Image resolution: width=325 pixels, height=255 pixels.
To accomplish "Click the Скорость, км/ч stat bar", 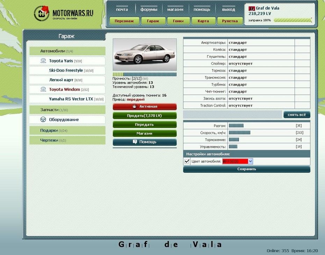I will 240,133.
